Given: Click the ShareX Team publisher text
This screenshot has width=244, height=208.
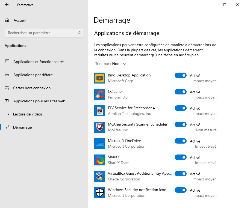Looking at the screenshot, I should (x=119, y=163).
